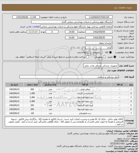The width and height of the screenshot is (139, 153).
Task: Click the remaining days field showing 3
Action: pos(52,32)
